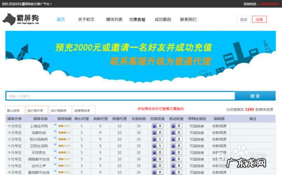Image resolution: width=282 pixels, height=175 pixels.
Task: Click star rating of 上海经济网 row
Action: (x=64, y=126)
